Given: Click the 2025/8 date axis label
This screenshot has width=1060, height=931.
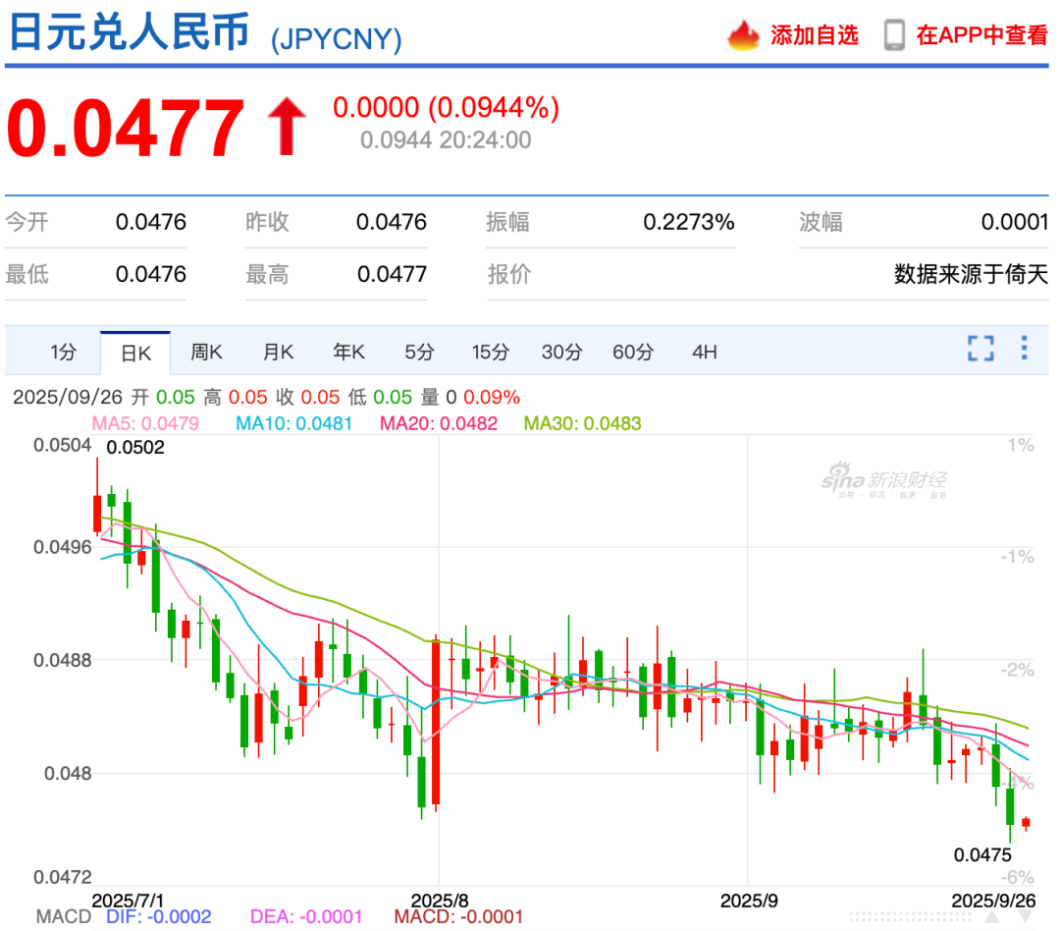Looking at the screenshot, I should tap(440, 901).
